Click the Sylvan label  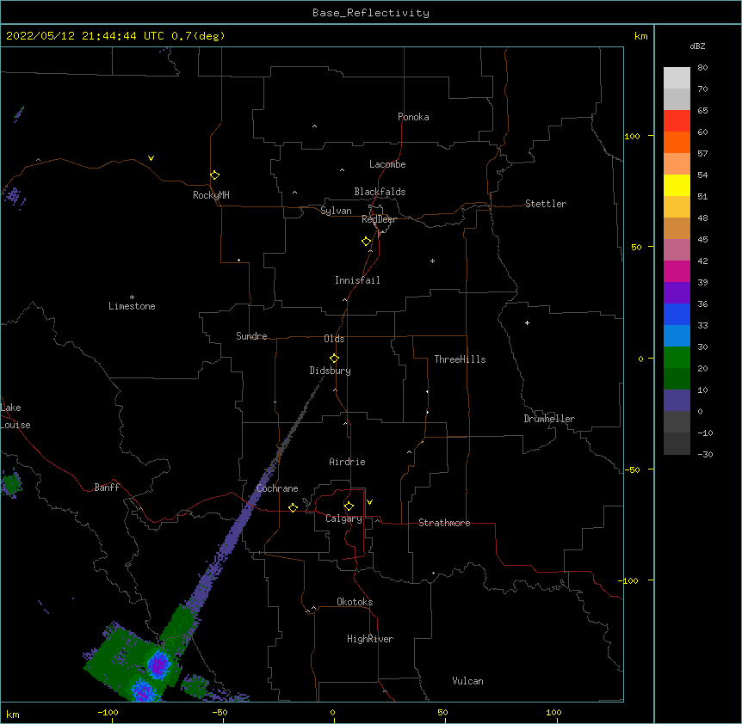pos(336,211)
